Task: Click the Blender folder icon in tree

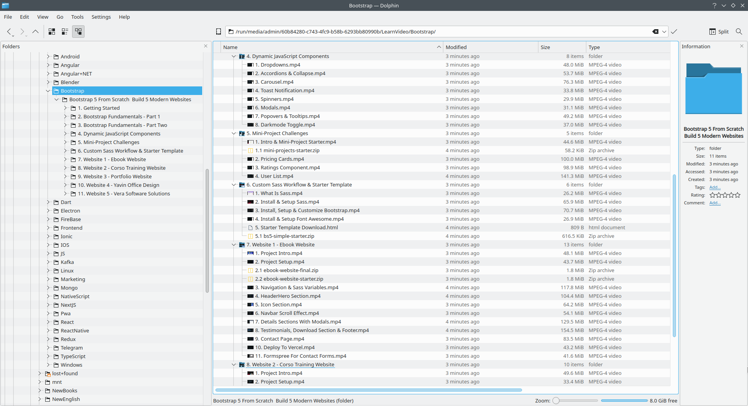Action: point(56,82)
